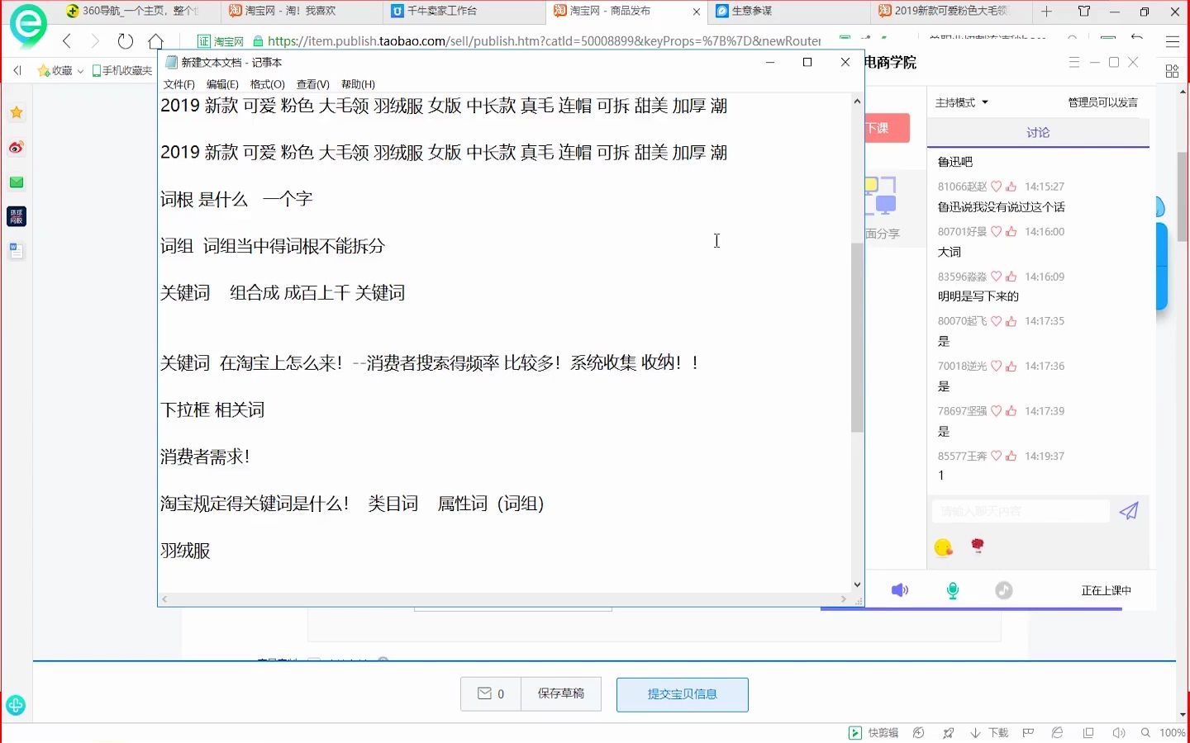The height and width of the screenshot is (743, 1190).
Task: Open the 编辑(E) menu in Notepad
Action: pyautogui.click(x=222, y=84)
